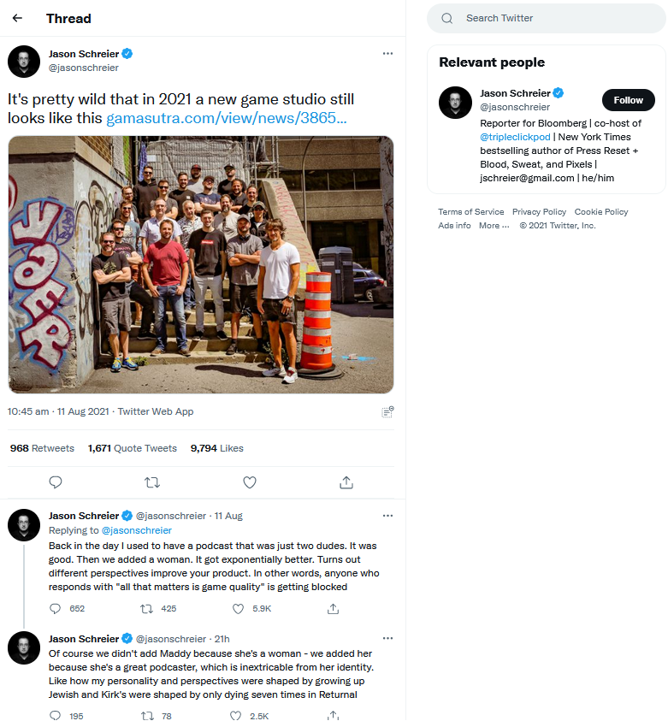
Task: Reply to tweet with 652 replies
Action: pos(56,609)
